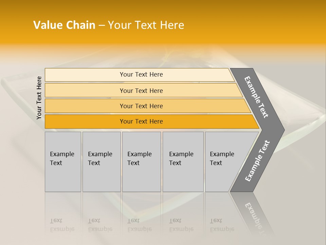This screenshot has width=326, height=245.
Task: Click the third yellow "Your Text Here" bar
Action: [x=141, y=106]
